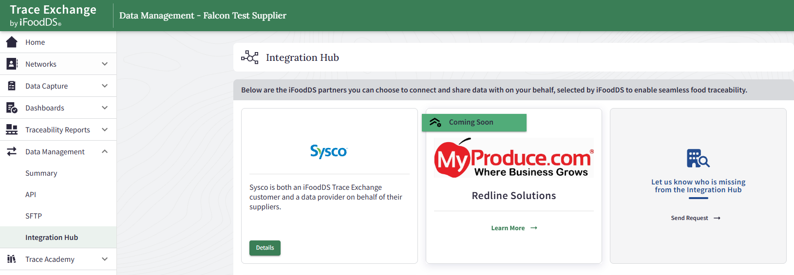
Task: Click the arrow next to Send Request
Action: point(717,218)
